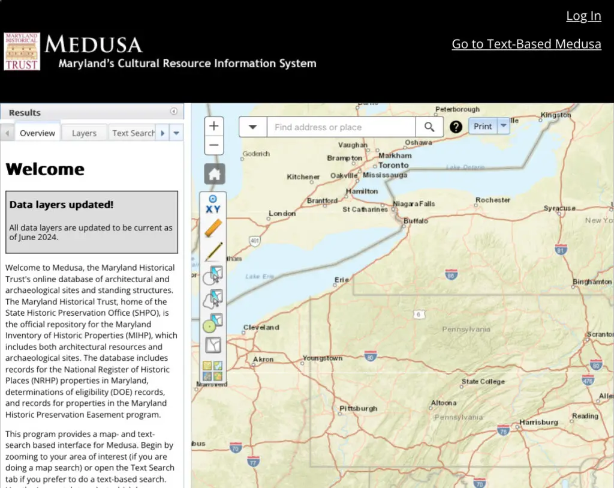Open help via question mark icon

point(456,127)
